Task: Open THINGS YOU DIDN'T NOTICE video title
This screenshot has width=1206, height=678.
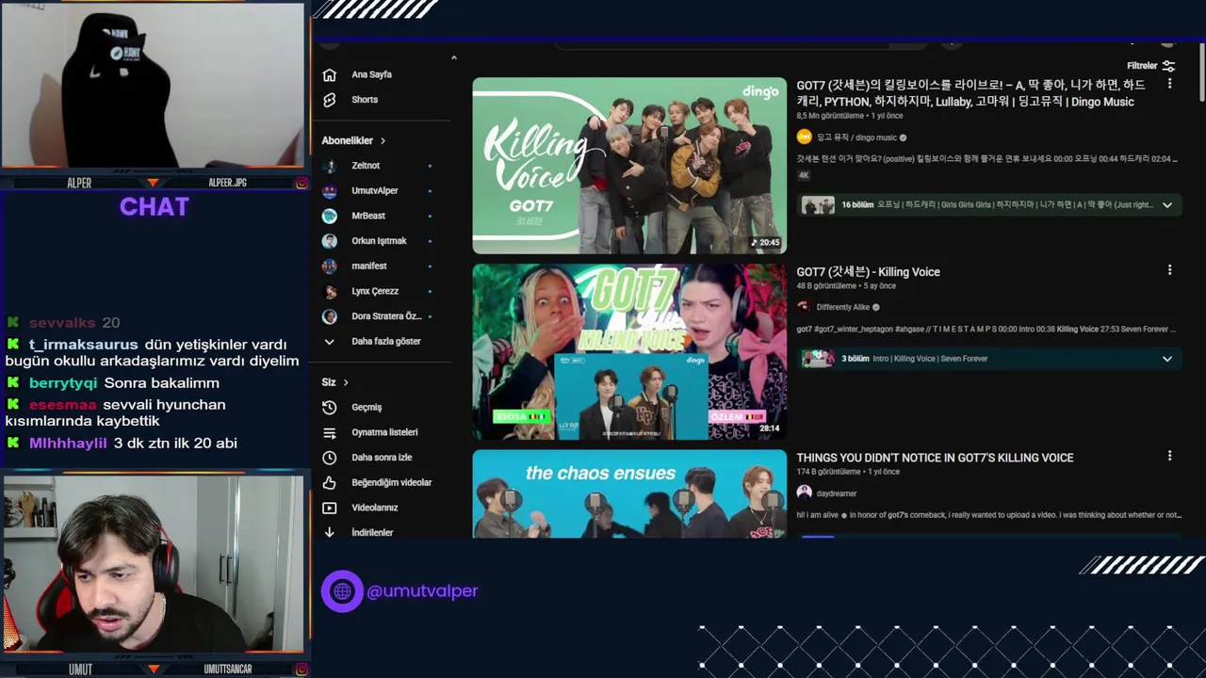Action: tap(935, 458)
